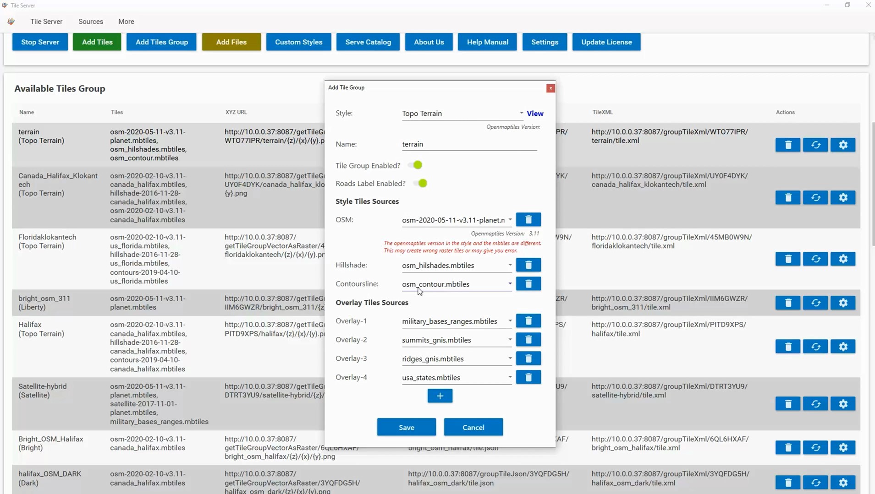Screen dimensions: 875x494
Task: Click the Stop Server button
Action: 40,42
